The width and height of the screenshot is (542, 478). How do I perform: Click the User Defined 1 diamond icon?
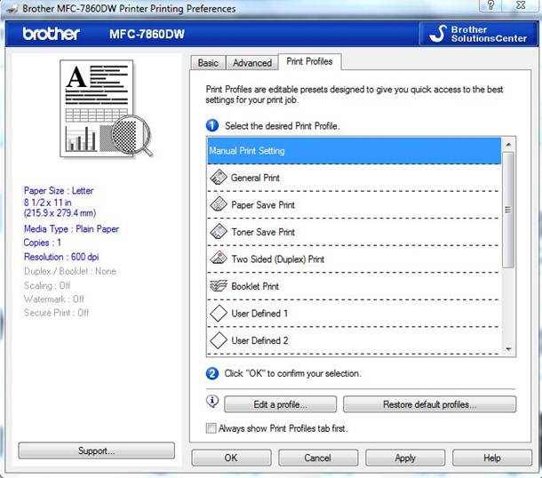pos(219,313)
